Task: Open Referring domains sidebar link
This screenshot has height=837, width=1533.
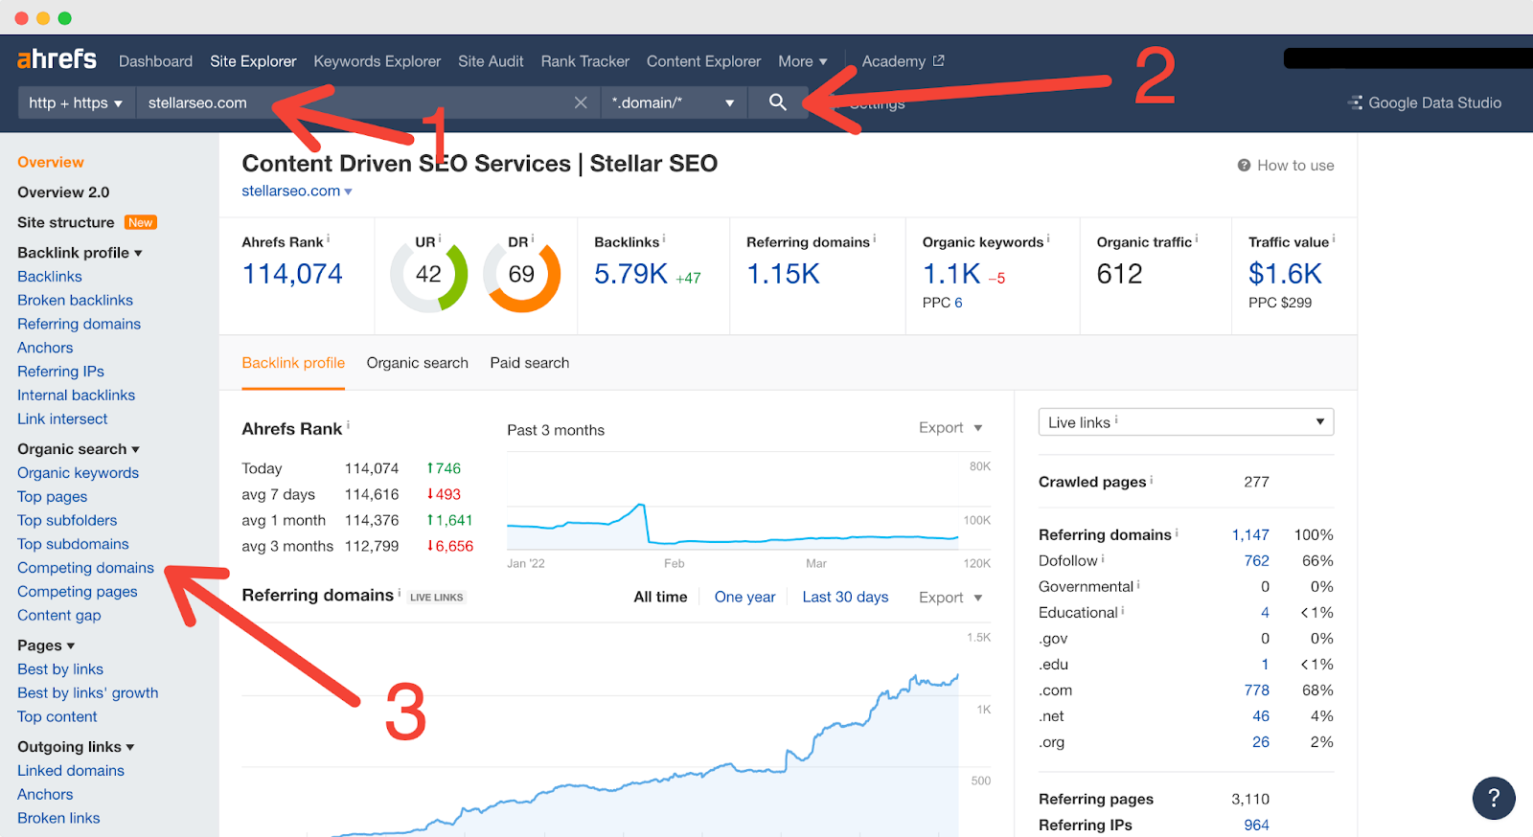Action: (79, 325)
